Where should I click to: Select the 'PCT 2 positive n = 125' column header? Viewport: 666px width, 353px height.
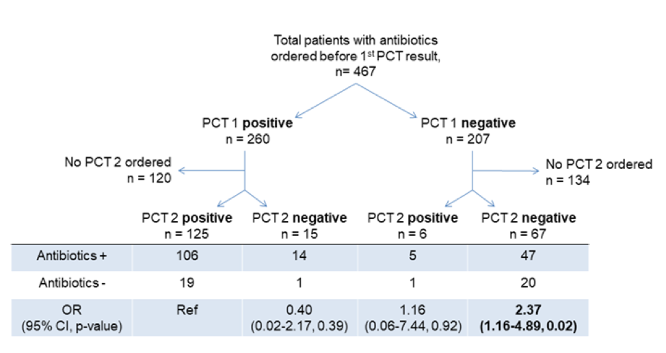pos(186,225)
